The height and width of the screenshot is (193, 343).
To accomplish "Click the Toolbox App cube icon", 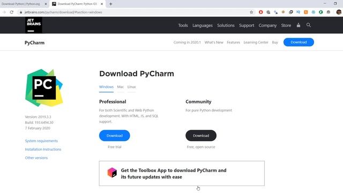I will [112, 173].
